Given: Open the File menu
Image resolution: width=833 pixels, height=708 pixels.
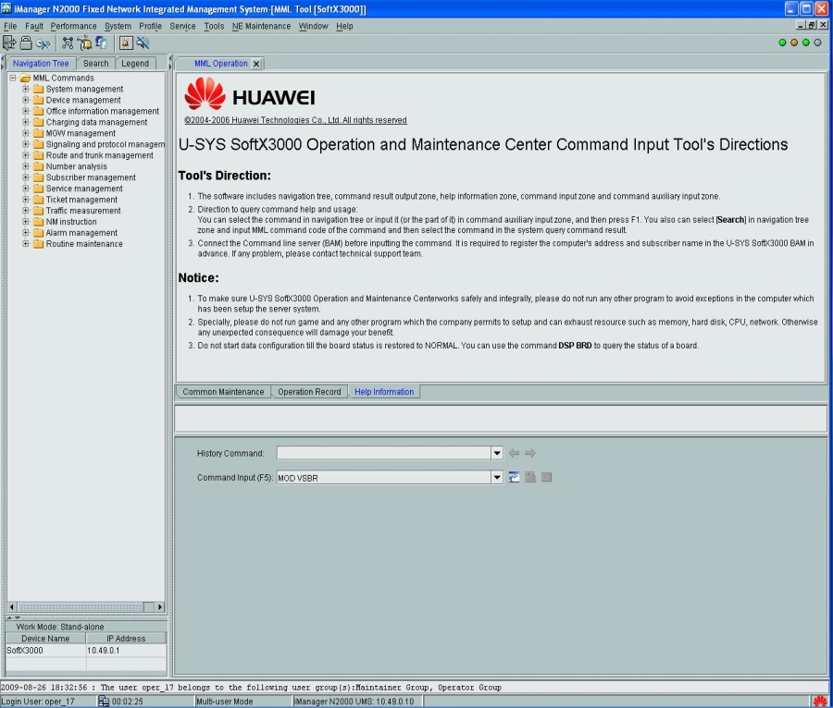Looking at the screenshot, I should click(10, 26).
